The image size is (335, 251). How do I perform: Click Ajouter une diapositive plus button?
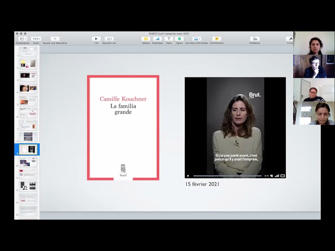55,39
